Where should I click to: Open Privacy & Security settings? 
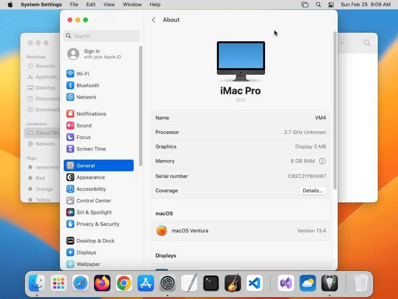pyautogui.click(x=98, y=224)
